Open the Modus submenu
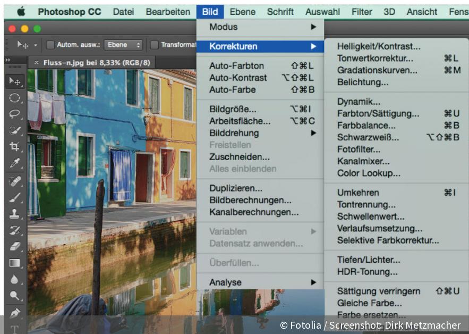 [260, 27]
